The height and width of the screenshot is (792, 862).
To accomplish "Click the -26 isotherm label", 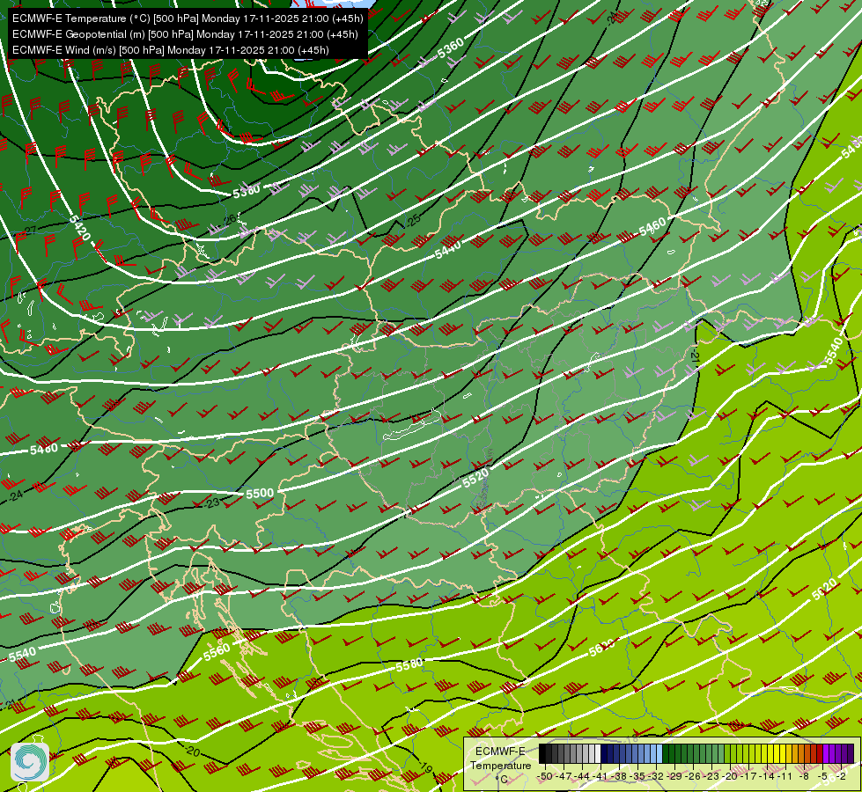I will [229, 220].
